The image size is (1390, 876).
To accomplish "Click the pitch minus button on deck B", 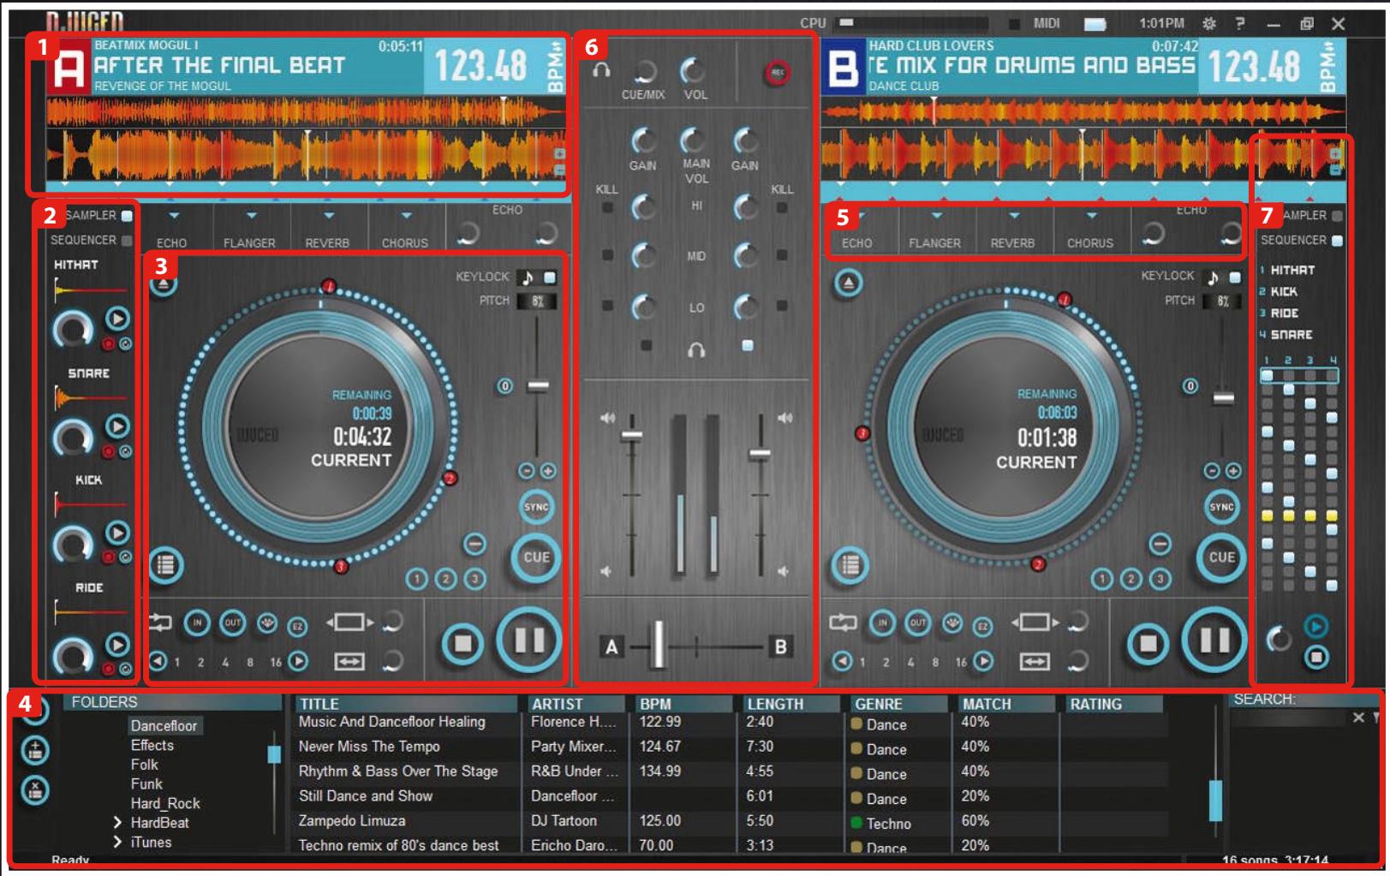I will click(x=1212, y=471).
